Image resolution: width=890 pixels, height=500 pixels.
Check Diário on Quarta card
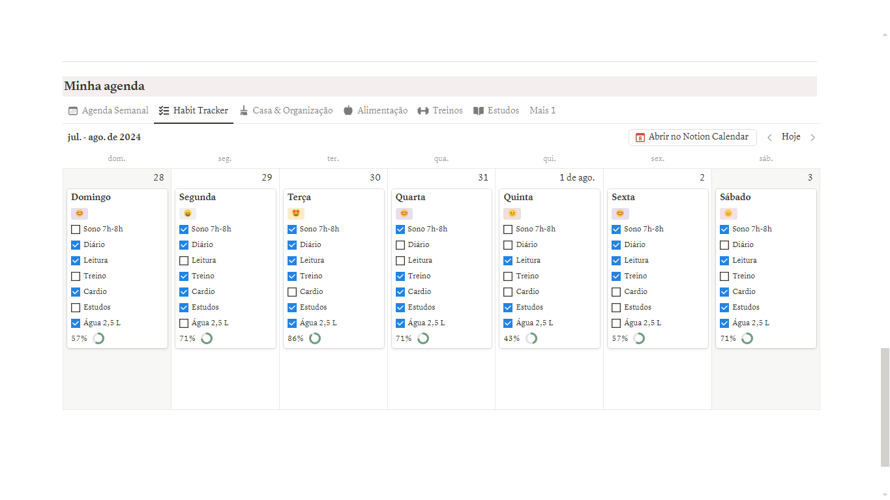(400, 245)
